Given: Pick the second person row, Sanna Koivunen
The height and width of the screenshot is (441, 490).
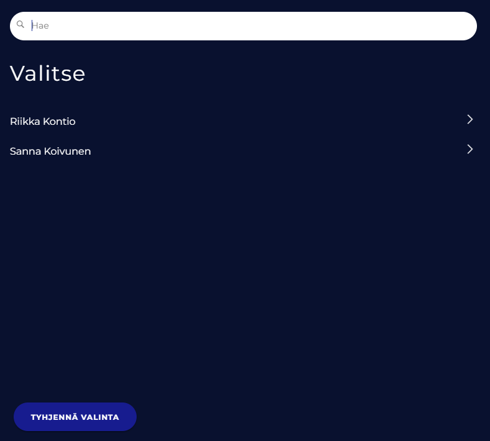Looking at the screenshot, I should pyautogui.click(x=242, y=151).
